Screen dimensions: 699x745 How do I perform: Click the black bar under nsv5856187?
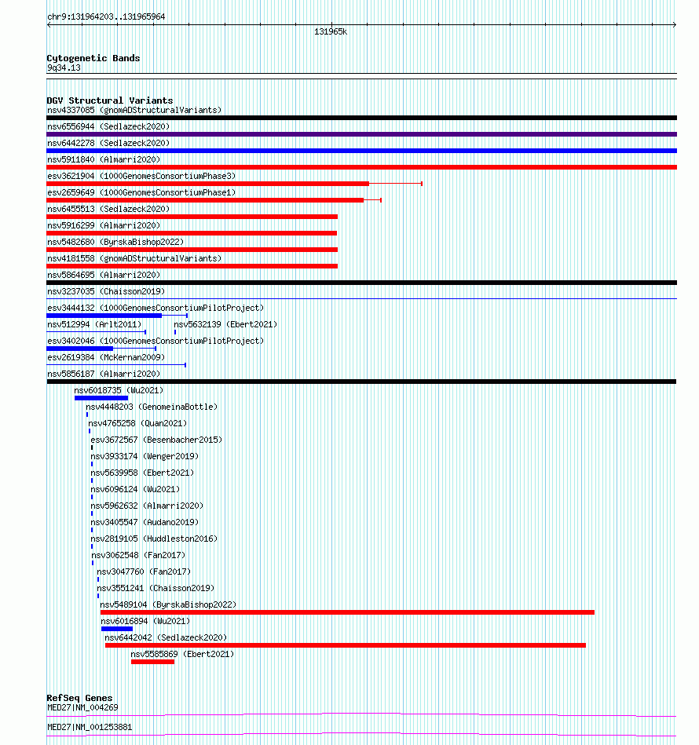click(361, 382)
